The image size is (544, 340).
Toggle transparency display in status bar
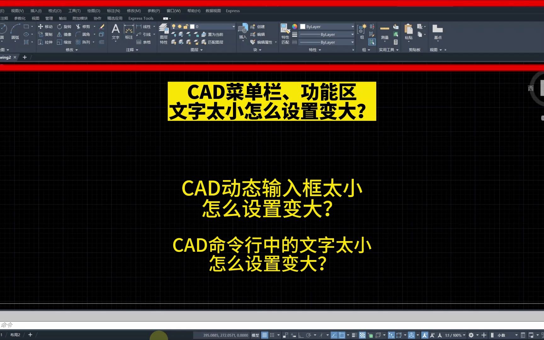pos(362,335)
